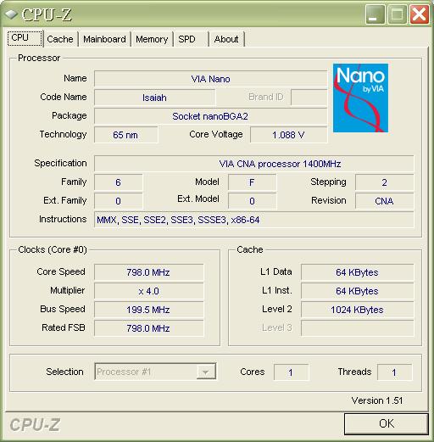Screen dimensions: 434x442
Task: Click the Clocks (Core #0) group label
Action: tap(53, 249)
